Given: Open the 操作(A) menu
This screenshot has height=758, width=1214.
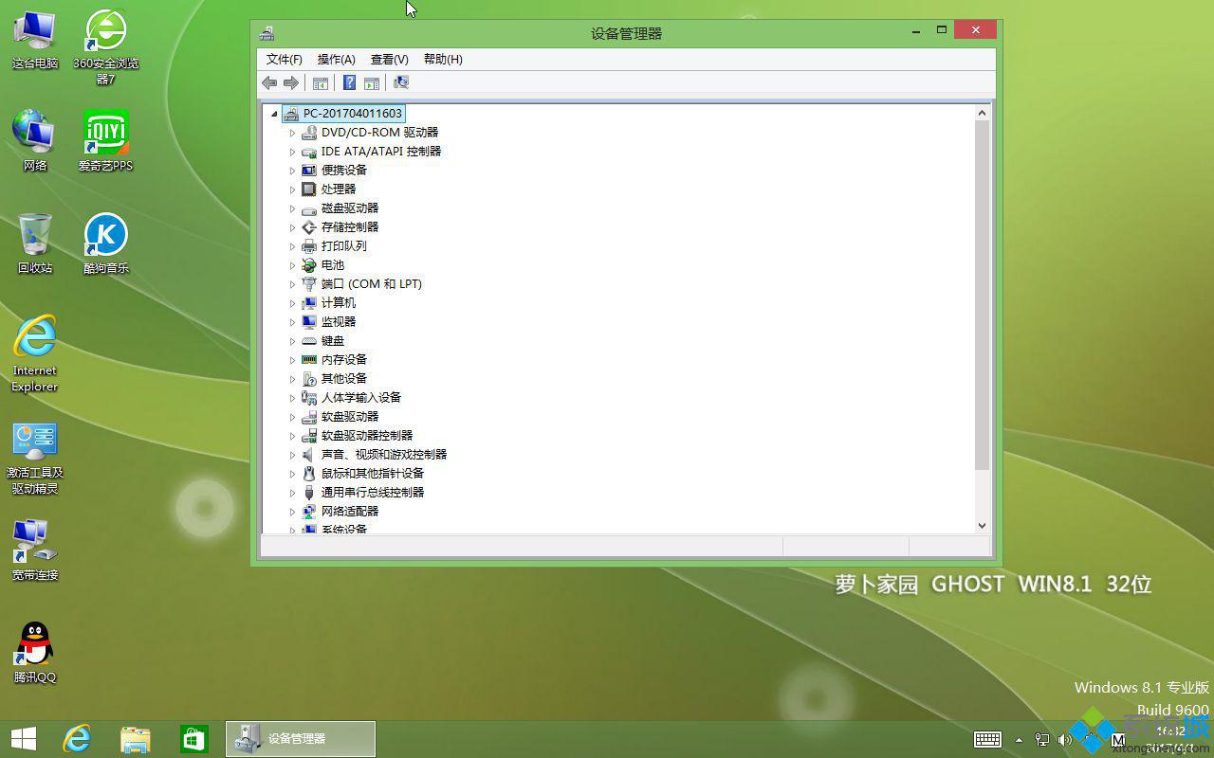Looking at the screenshot, I should click(x=337, y=59).
